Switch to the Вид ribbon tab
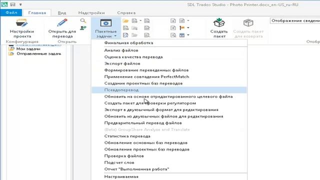Screen dimensions: 320x180 [62, 13]
